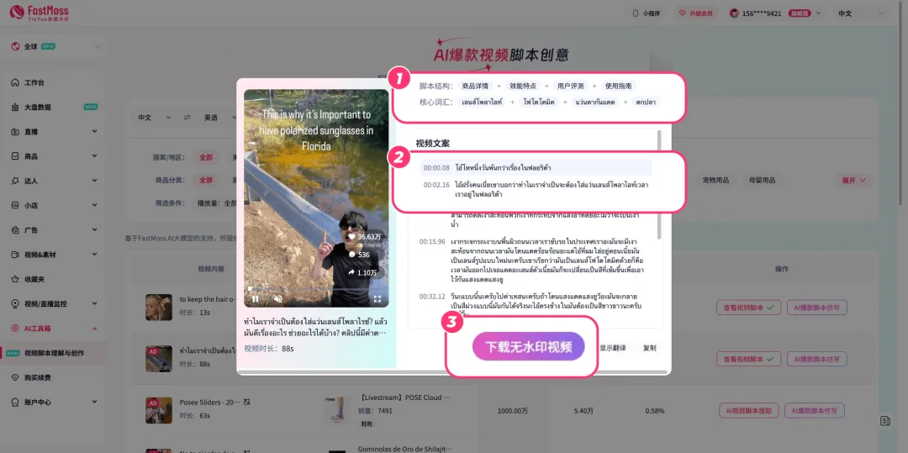Expand the 达人 sidebar menu
Viewport: 908px width, 453px height.
[x=94, y=181]
